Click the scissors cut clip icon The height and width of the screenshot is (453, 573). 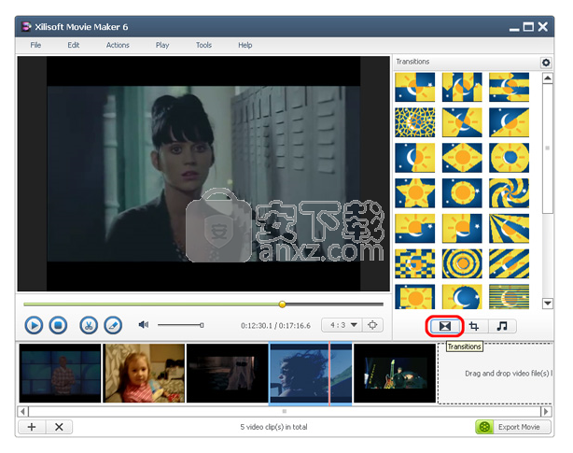(x=89, y=325)
